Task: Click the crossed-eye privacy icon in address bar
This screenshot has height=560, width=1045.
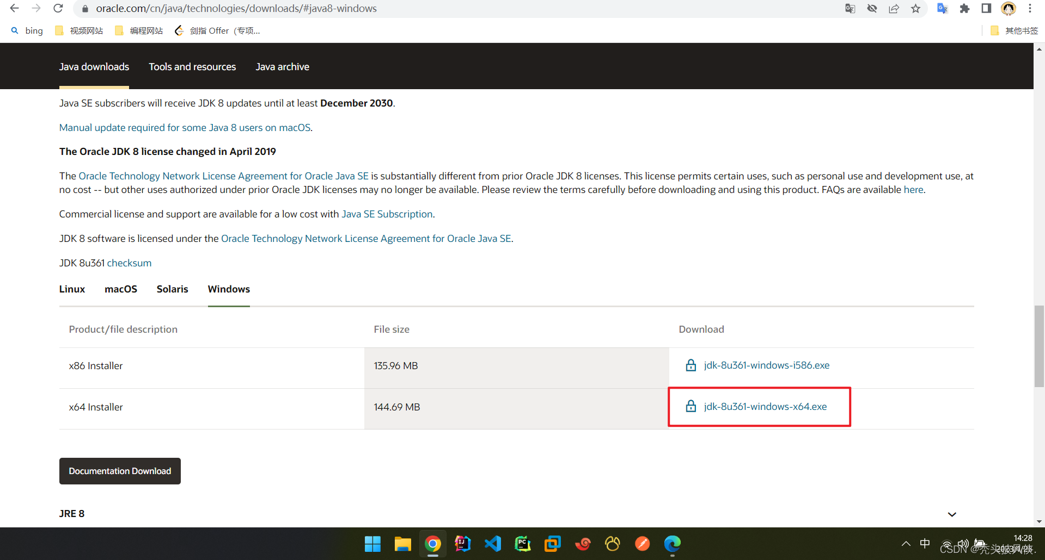Action: (872, 8)
